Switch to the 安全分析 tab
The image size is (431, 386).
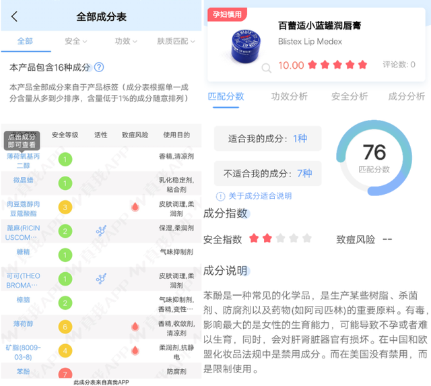[x=350, y=96]
